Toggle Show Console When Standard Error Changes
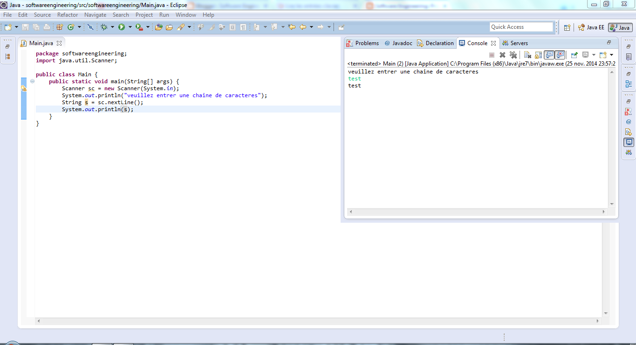 coord(561,54)
